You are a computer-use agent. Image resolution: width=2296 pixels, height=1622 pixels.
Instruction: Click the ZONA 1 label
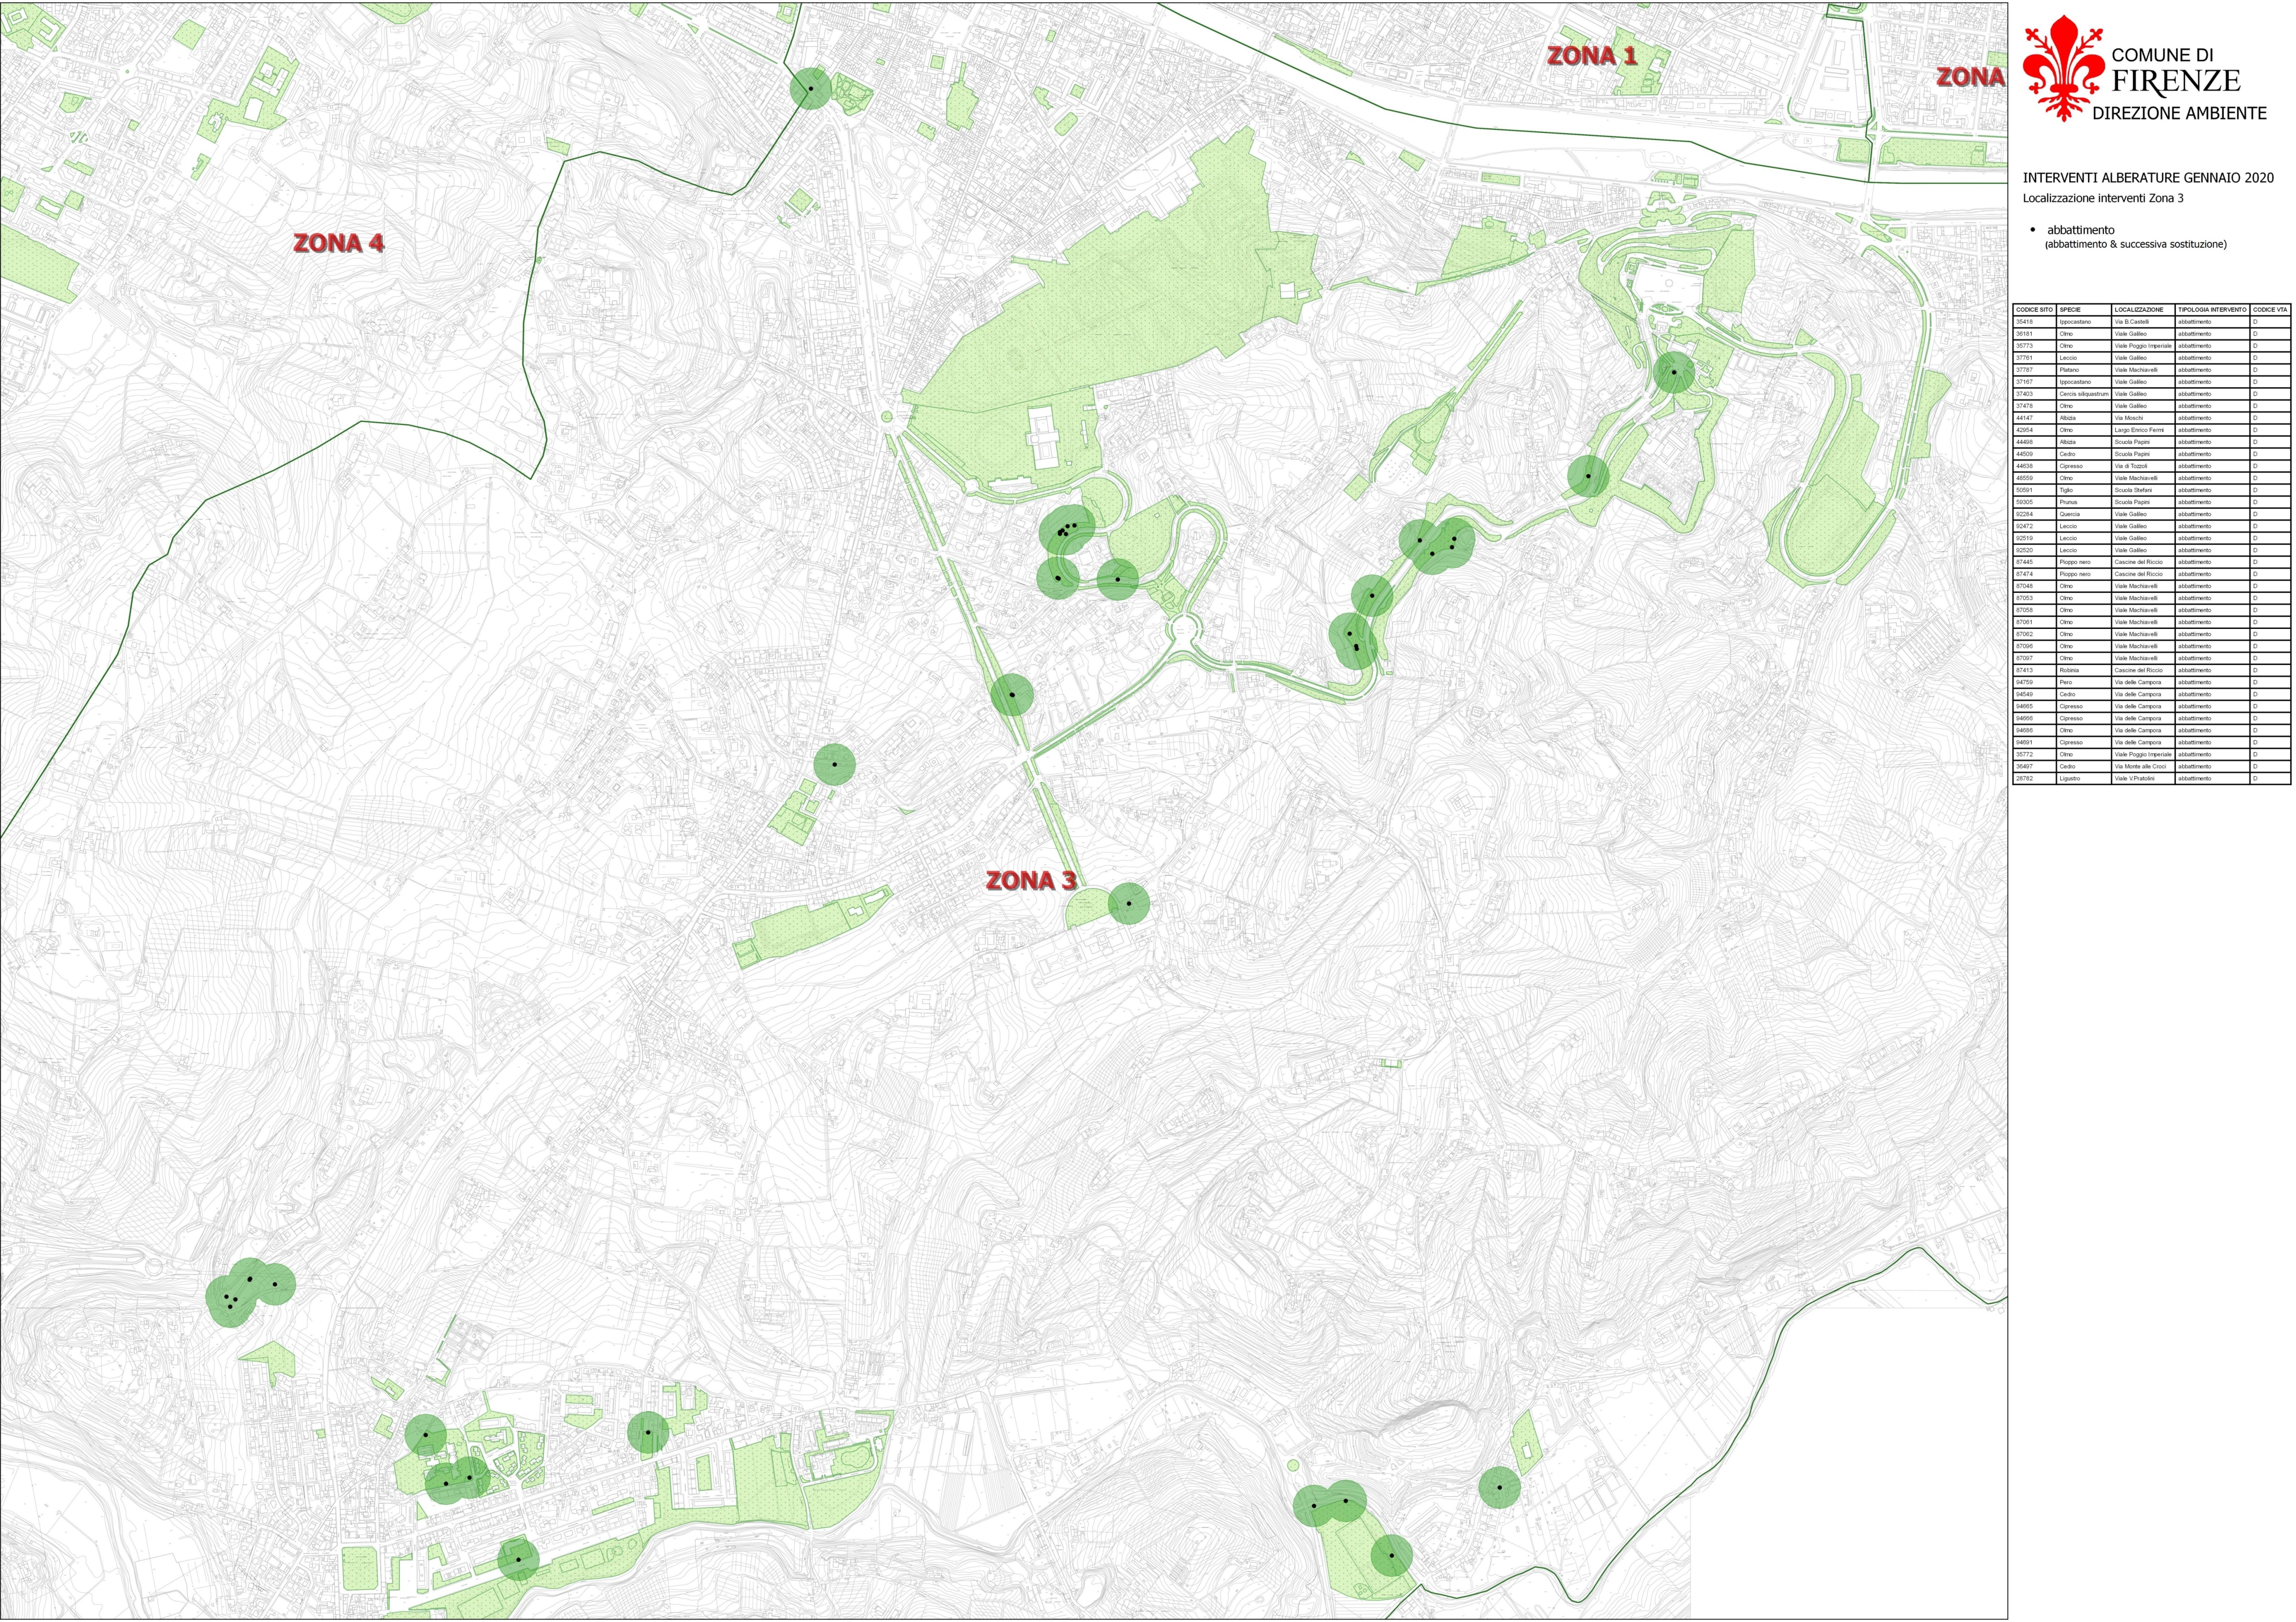click(1592, 56)
